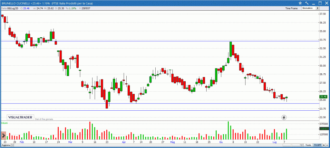Viewport: 330px width, 148px height.
Task: Click the right scroll arrow beside Tools
Action: tap(302, 145)
